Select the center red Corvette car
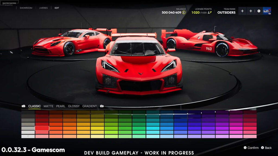 139,68
